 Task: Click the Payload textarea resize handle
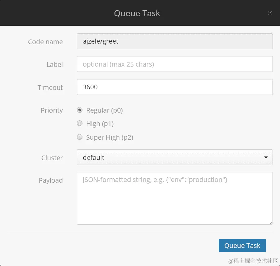pyautogui.click(x=271, y=222)
